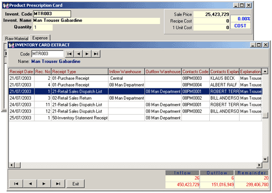Click the Rec. No column header
This screenshot has width=272, height=193.
[43, 71]
